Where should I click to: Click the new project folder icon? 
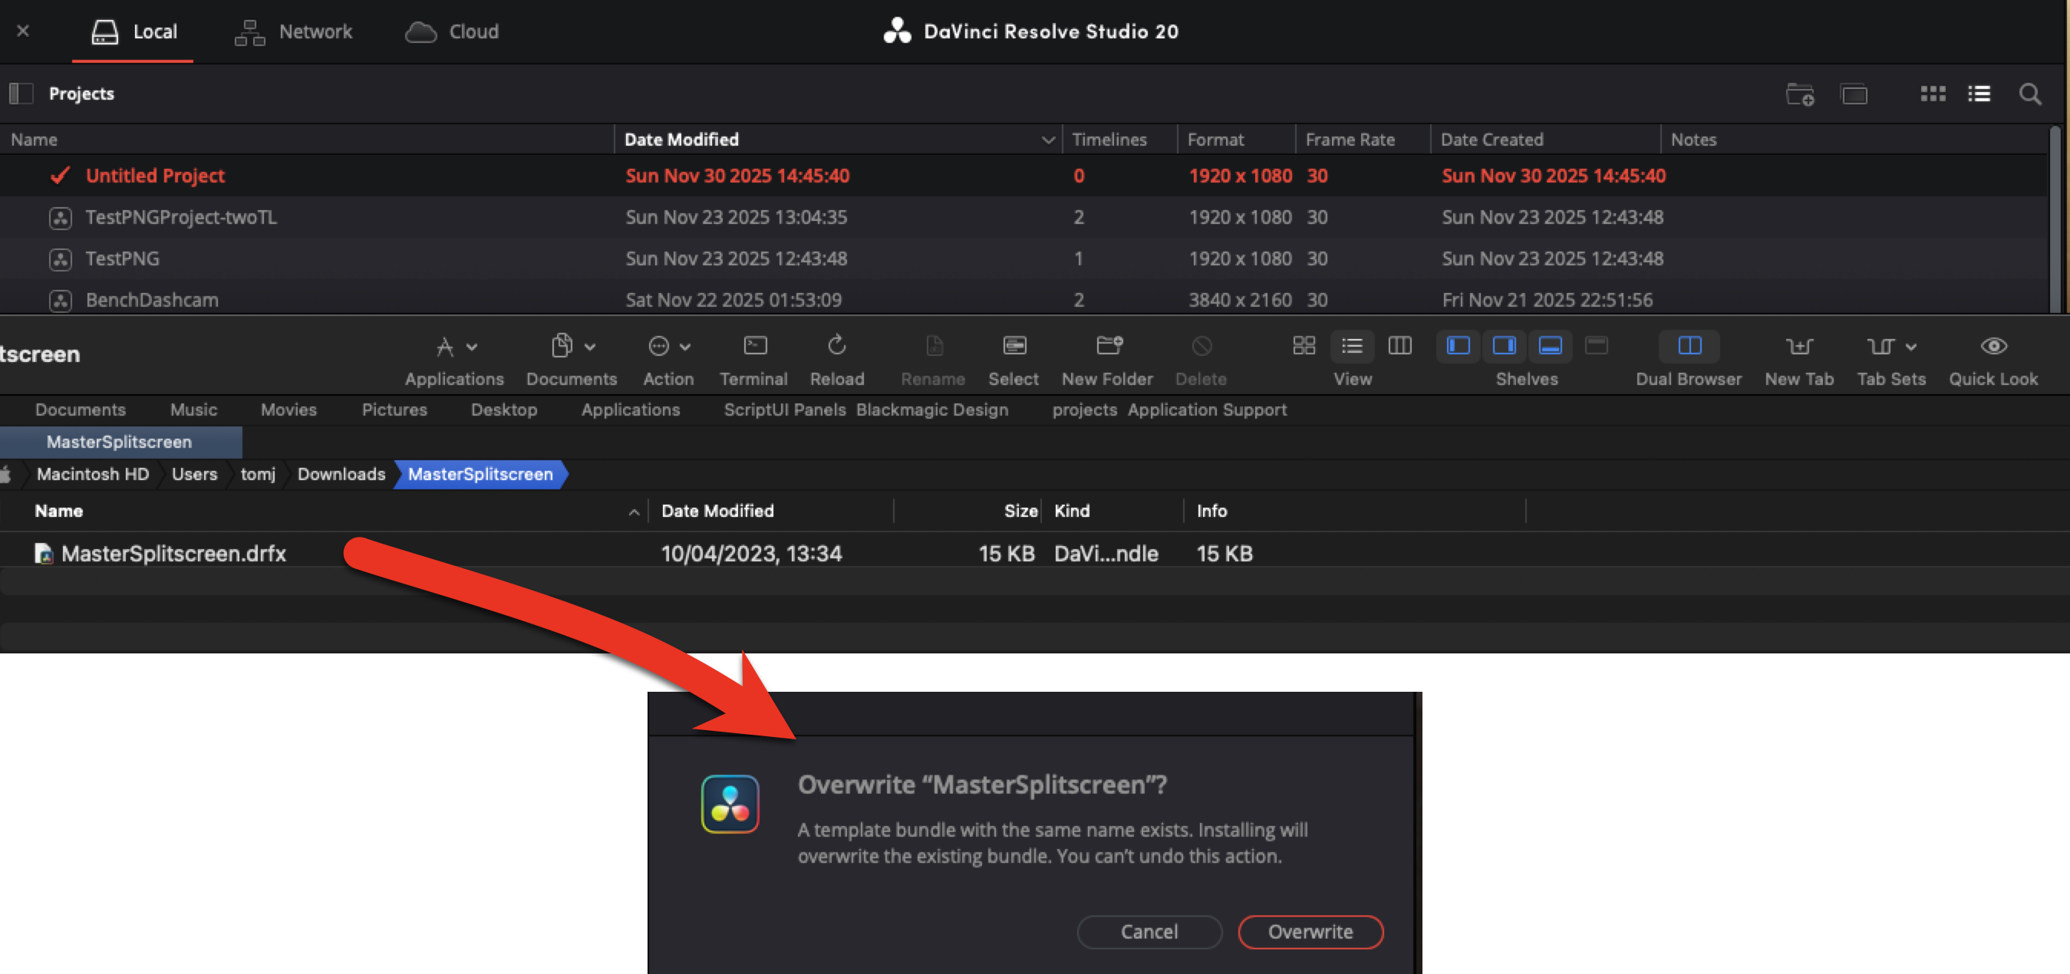point(1798,94)
